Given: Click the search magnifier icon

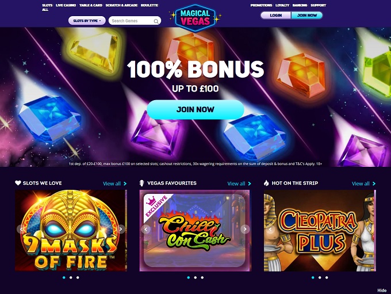Looking at the screenshot, I should pos(156,21).
